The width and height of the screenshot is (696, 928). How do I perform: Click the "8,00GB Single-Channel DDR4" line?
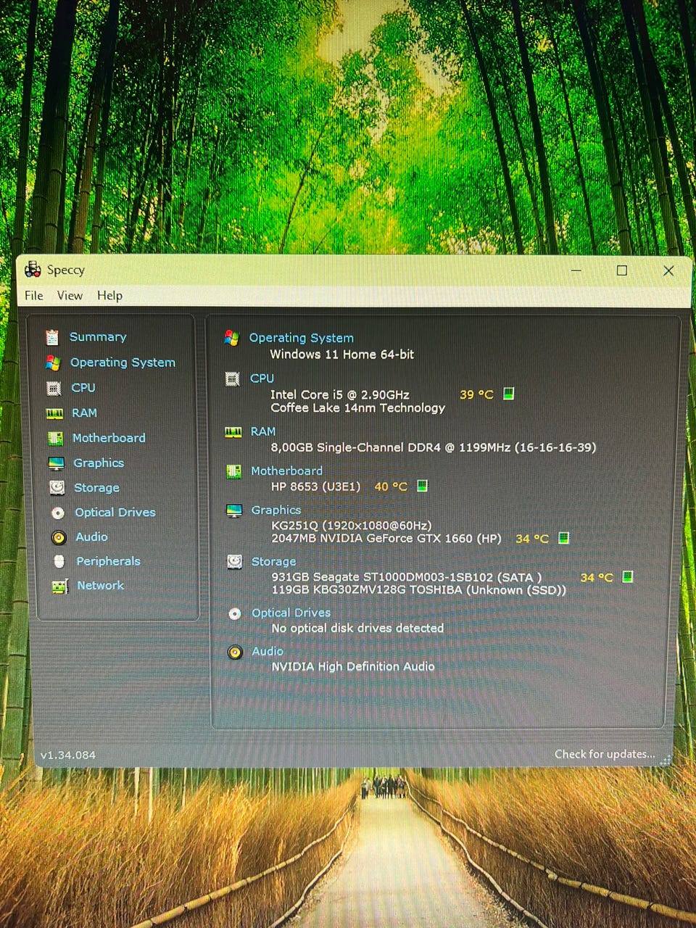tap(434, 448)
